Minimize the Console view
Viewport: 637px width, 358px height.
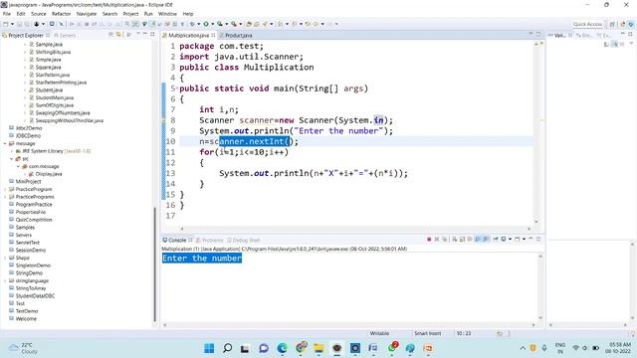tap(531, 239)
